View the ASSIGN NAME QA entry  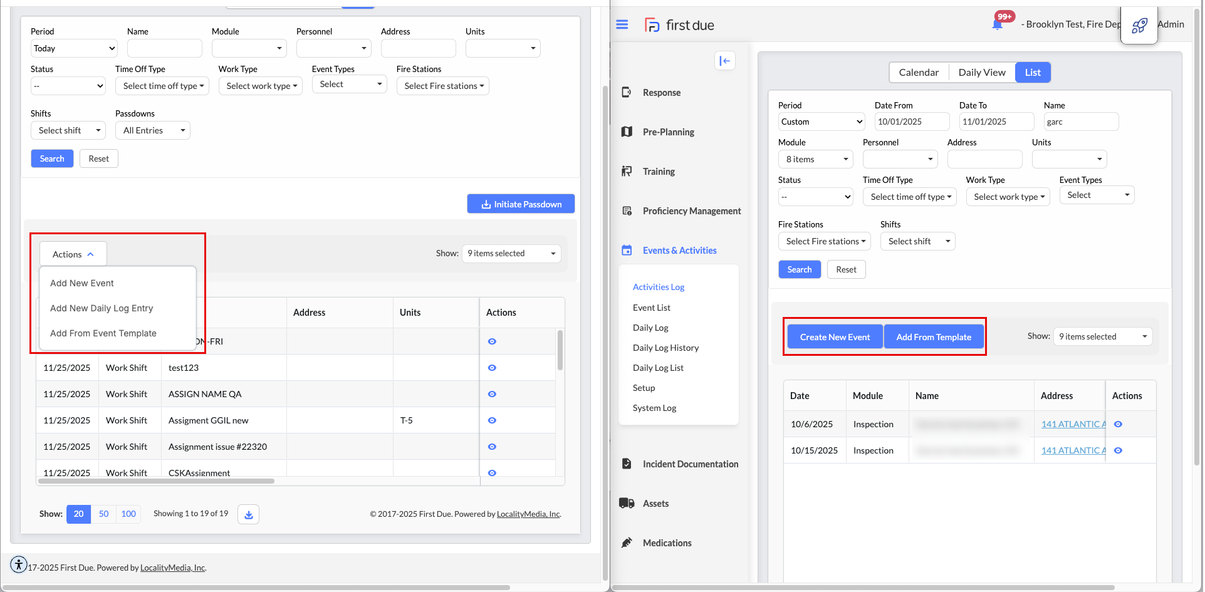coord(492,394)
